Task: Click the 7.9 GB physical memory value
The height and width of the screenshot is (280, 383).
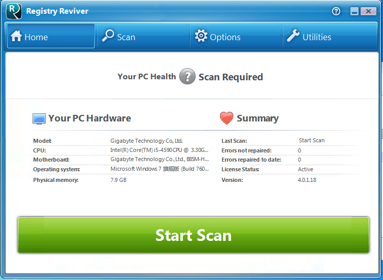Action: coord(118,180)
